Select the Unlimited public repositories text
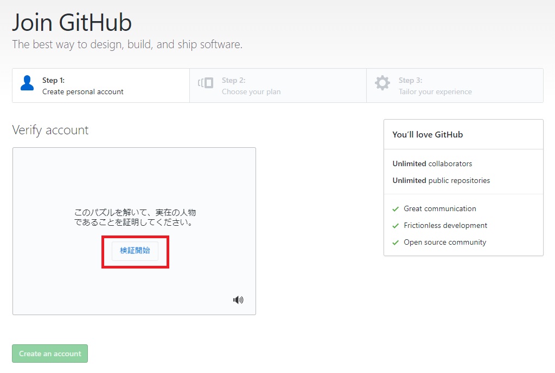The width and height of the screenshot is (555, 373). pyautogui.click(x=441, y=180)
